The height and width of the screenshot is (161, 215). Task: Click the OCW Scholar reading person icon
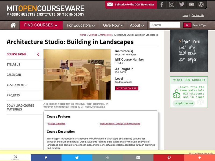click(x=177, y=94)
